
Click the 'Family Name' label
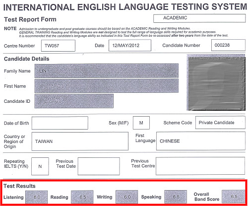tap(17, 71)
